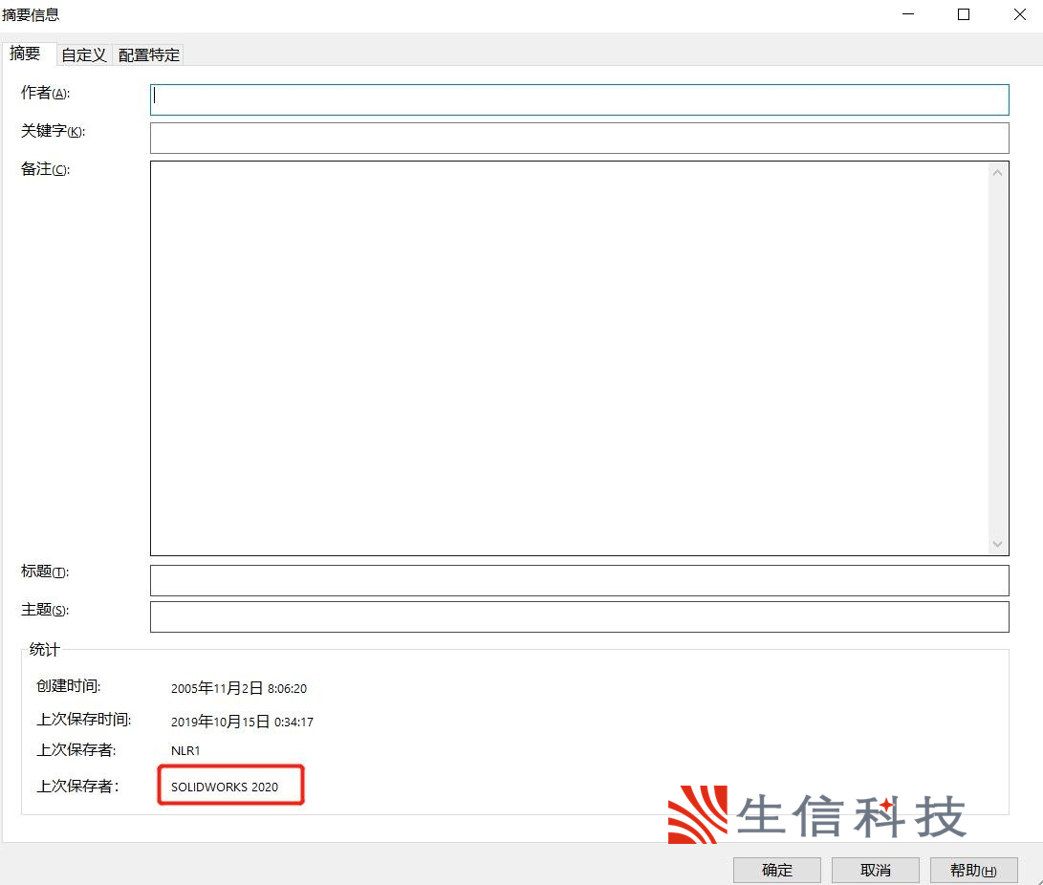Select the 主题 input box
The image size is (1043, 885).
(x=578, y=616)
